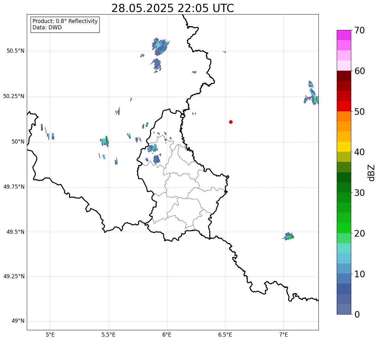Click the slate-blue bottom colorbar segment at 0
379x341 pixels.
click(x=344, y=309)
